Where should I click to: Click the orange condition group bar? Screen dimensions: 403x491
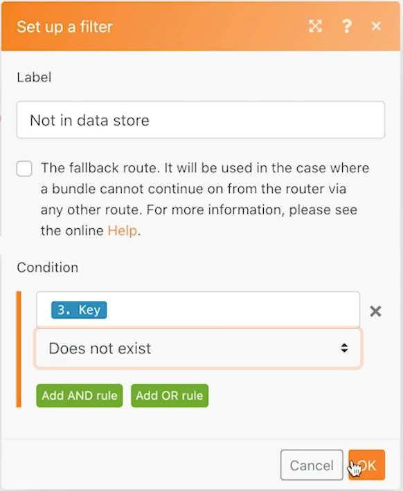19,349
